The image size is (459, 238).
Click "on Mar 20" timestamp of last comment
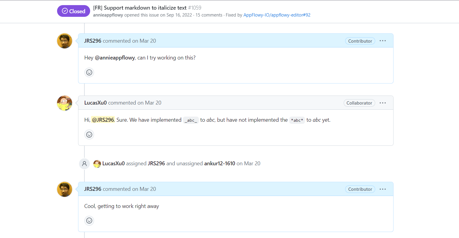[x=144, y=189]
